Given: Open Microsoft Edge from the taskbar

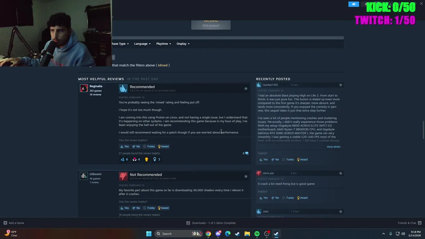Looking at the screenshot, I should click(x=228, y=234).
